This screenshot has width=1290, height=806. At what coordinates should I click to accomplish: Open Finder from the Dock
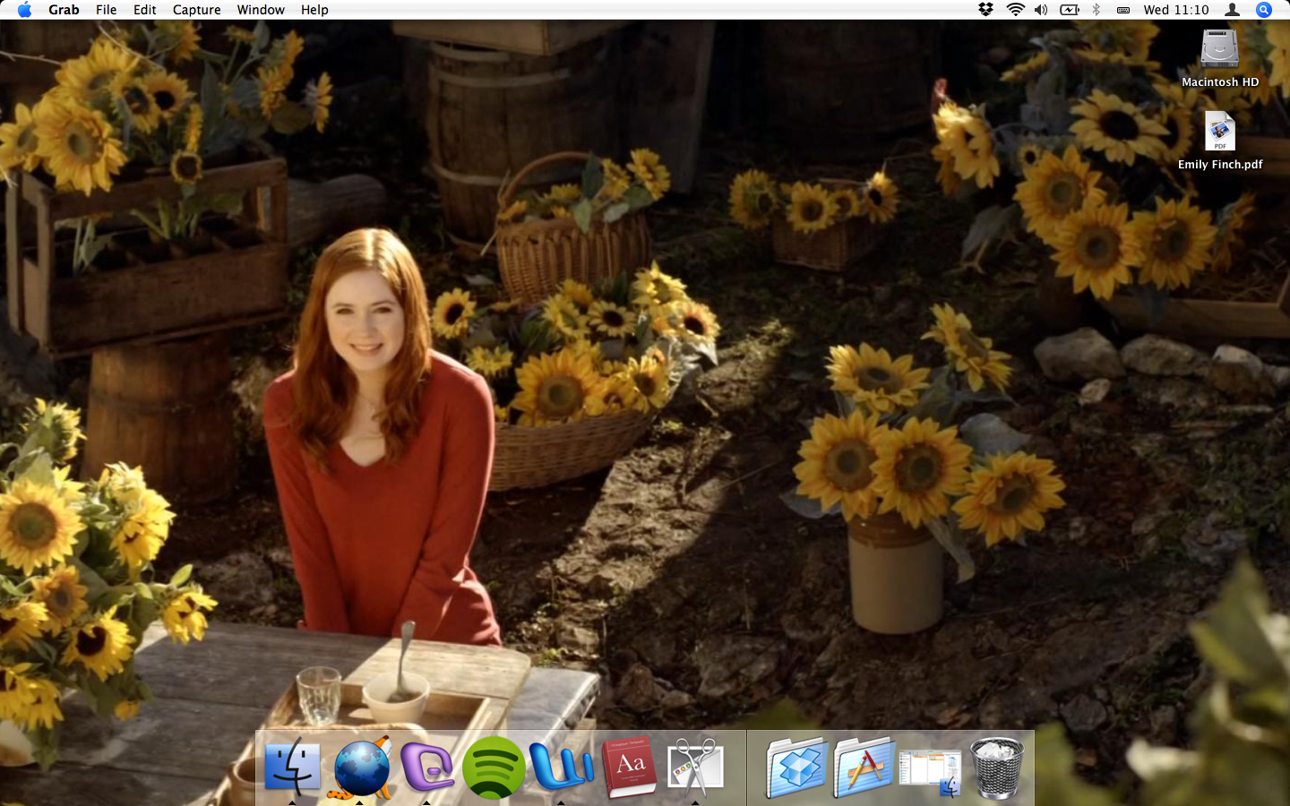(x=292, y=768)
